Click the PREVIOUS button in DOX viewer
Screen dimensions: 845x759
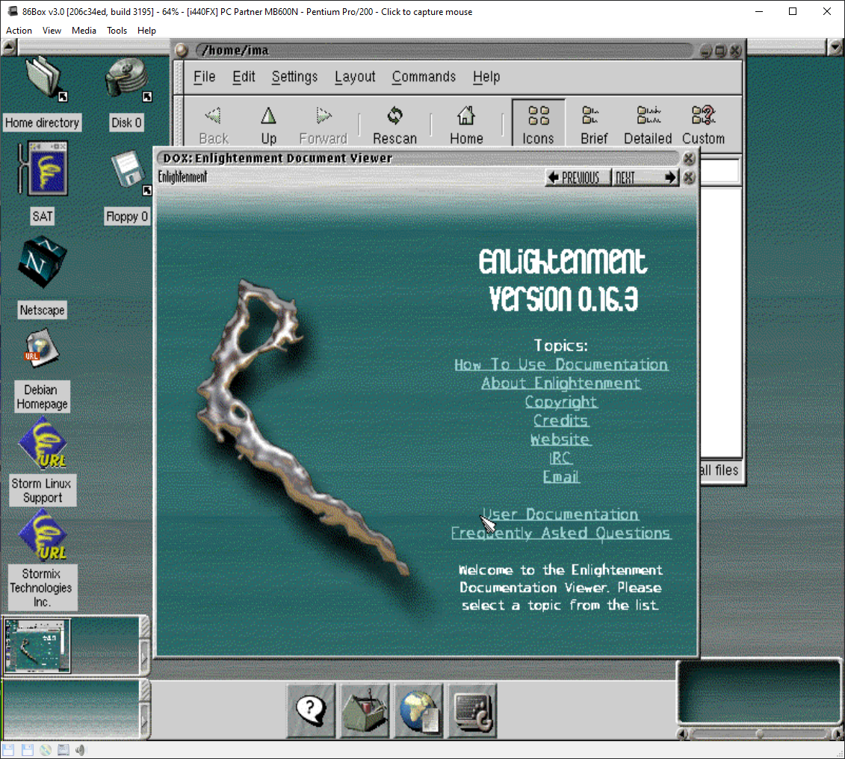pyautogui.click(x=578, y=177)
